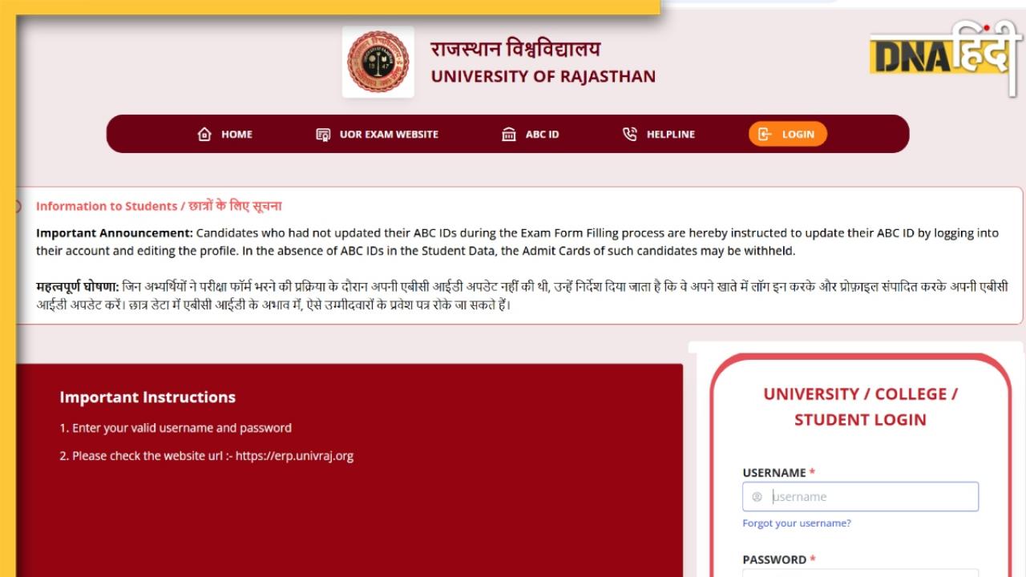Click the Information to Students heading
1026x577 pixels.
click(159, 206)
